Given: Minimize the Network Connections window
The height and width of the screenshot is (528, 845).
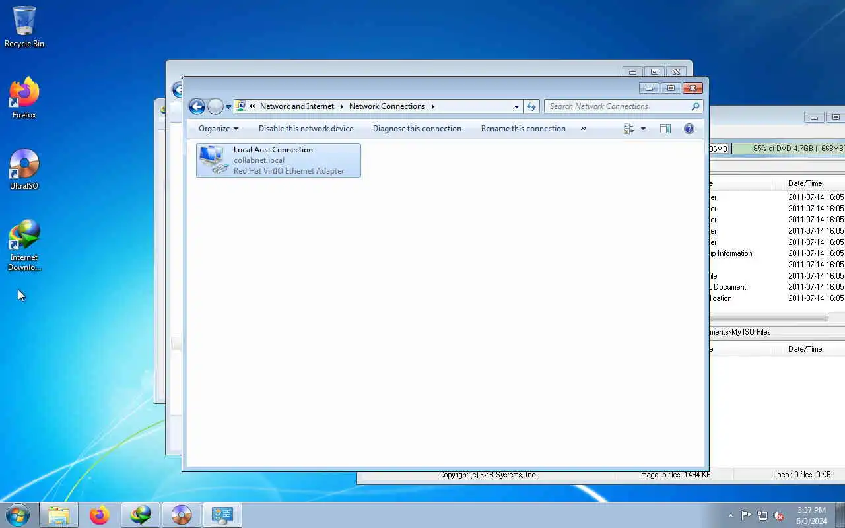Looking at the screenshot, I should pyautogui.click(x=649, y=88).
